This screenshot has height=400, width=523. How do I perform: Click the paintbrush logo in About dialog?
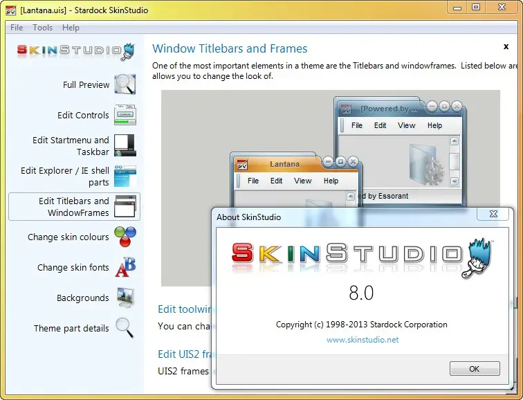(477, 258)
